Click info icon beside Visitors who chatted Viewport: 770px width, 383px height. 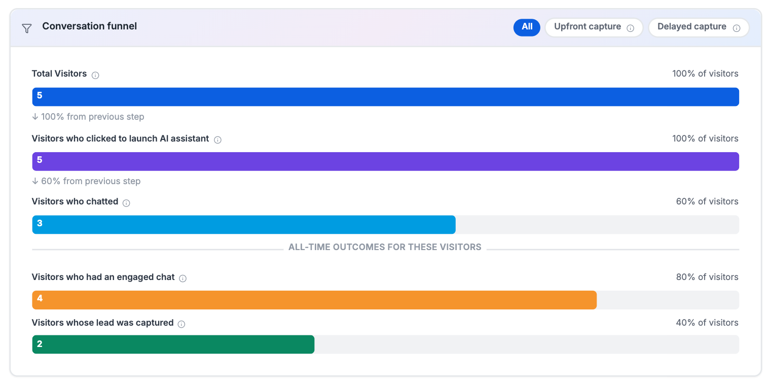[126, 203]
